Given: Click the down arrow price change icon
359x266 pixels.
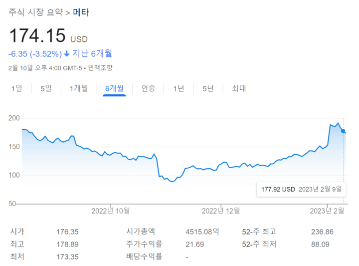Looking at the screenshot, I should point(67,54).
